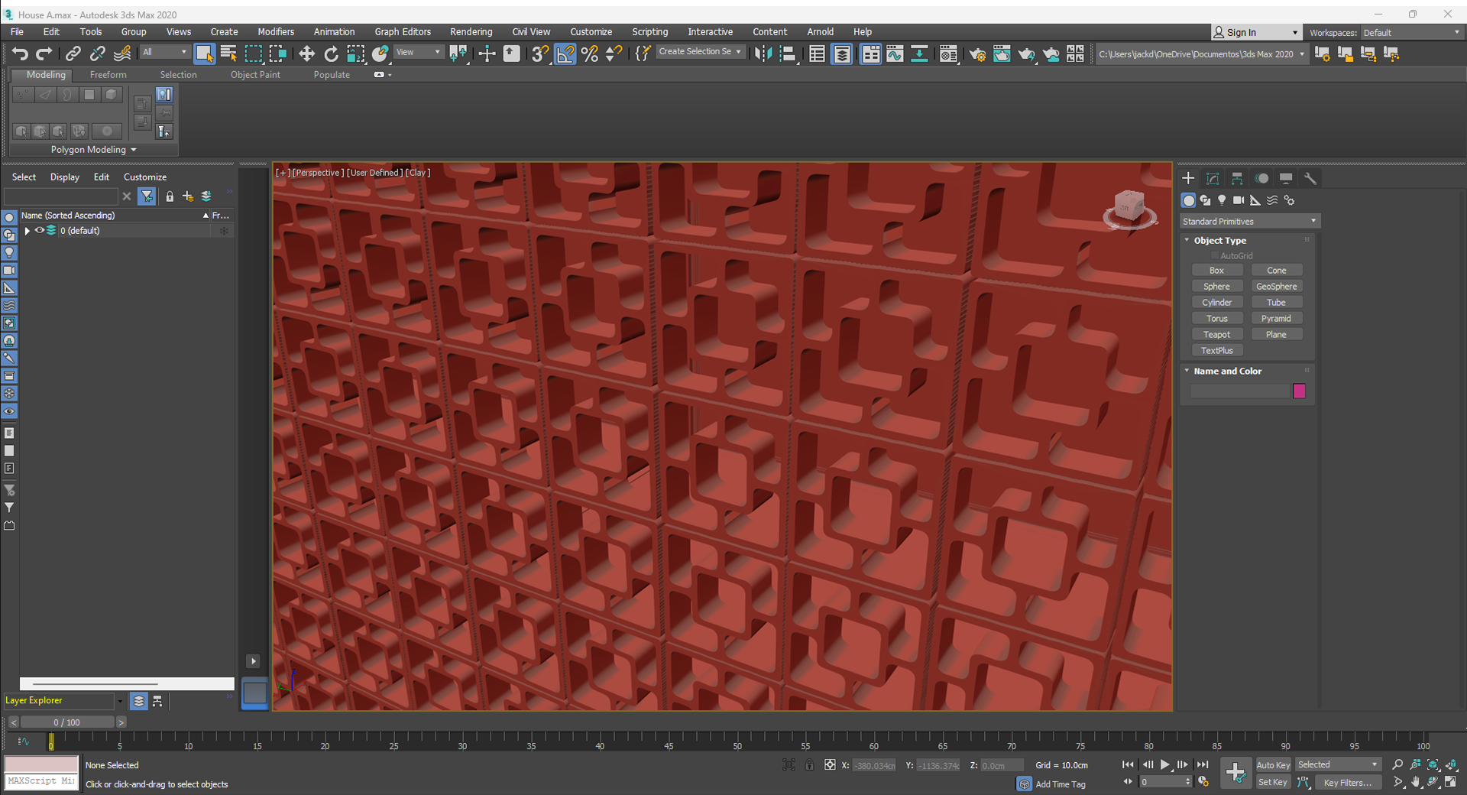Click the Cylinder primitive button

coord(1216,302)
